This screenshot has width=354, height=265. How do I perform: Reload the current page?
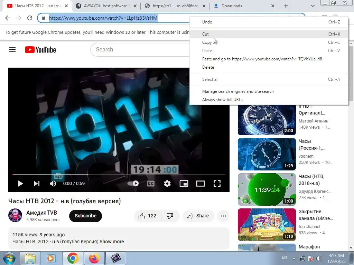(30, 18)
